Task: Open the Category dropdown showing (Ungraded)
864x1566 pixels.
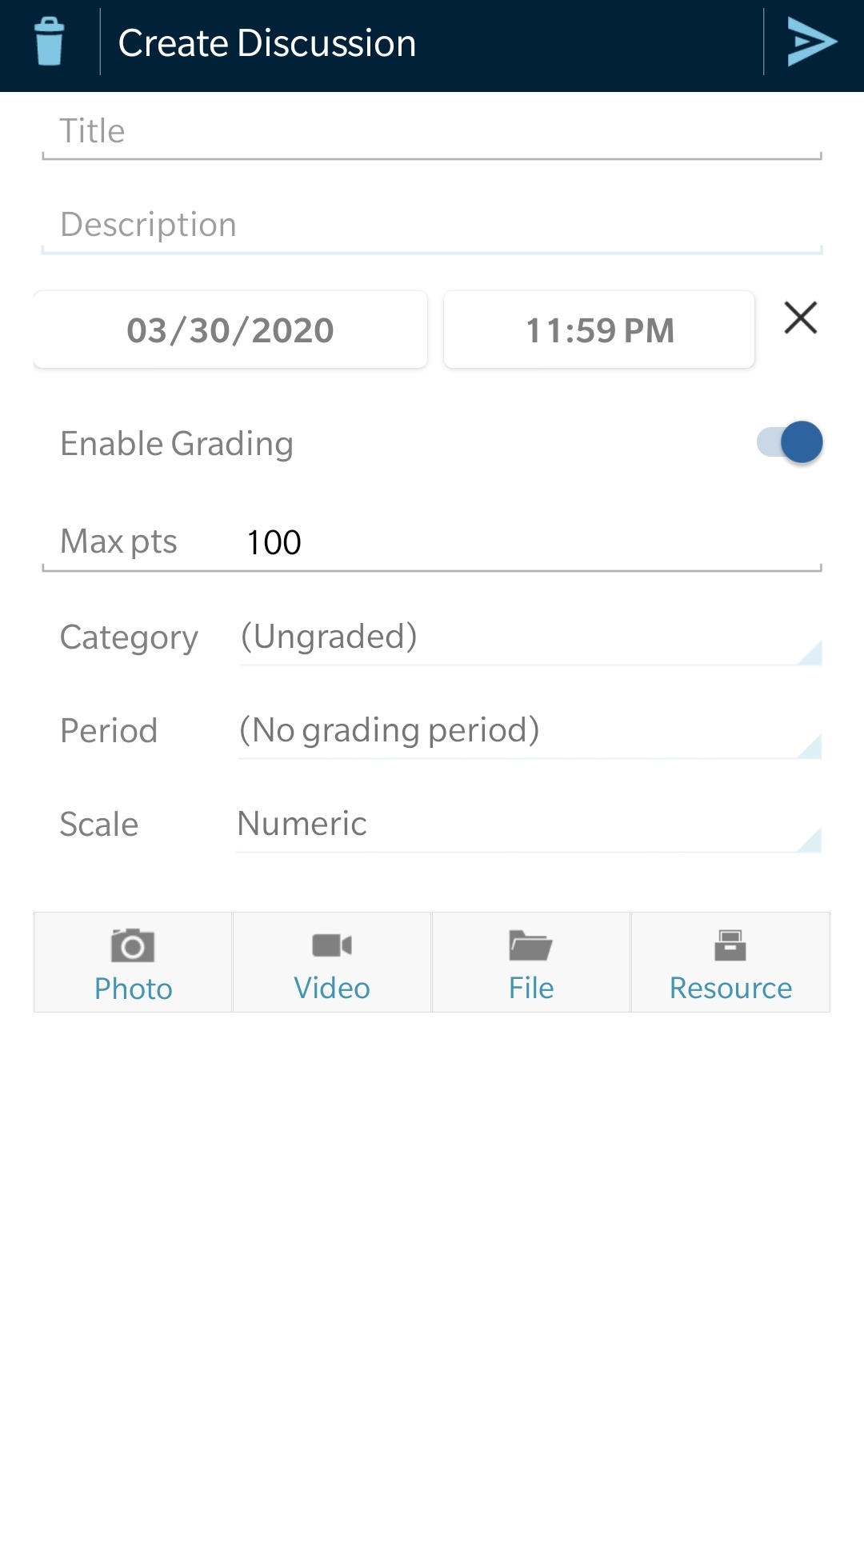Action: pyautogui.click(x=530, y=637)
